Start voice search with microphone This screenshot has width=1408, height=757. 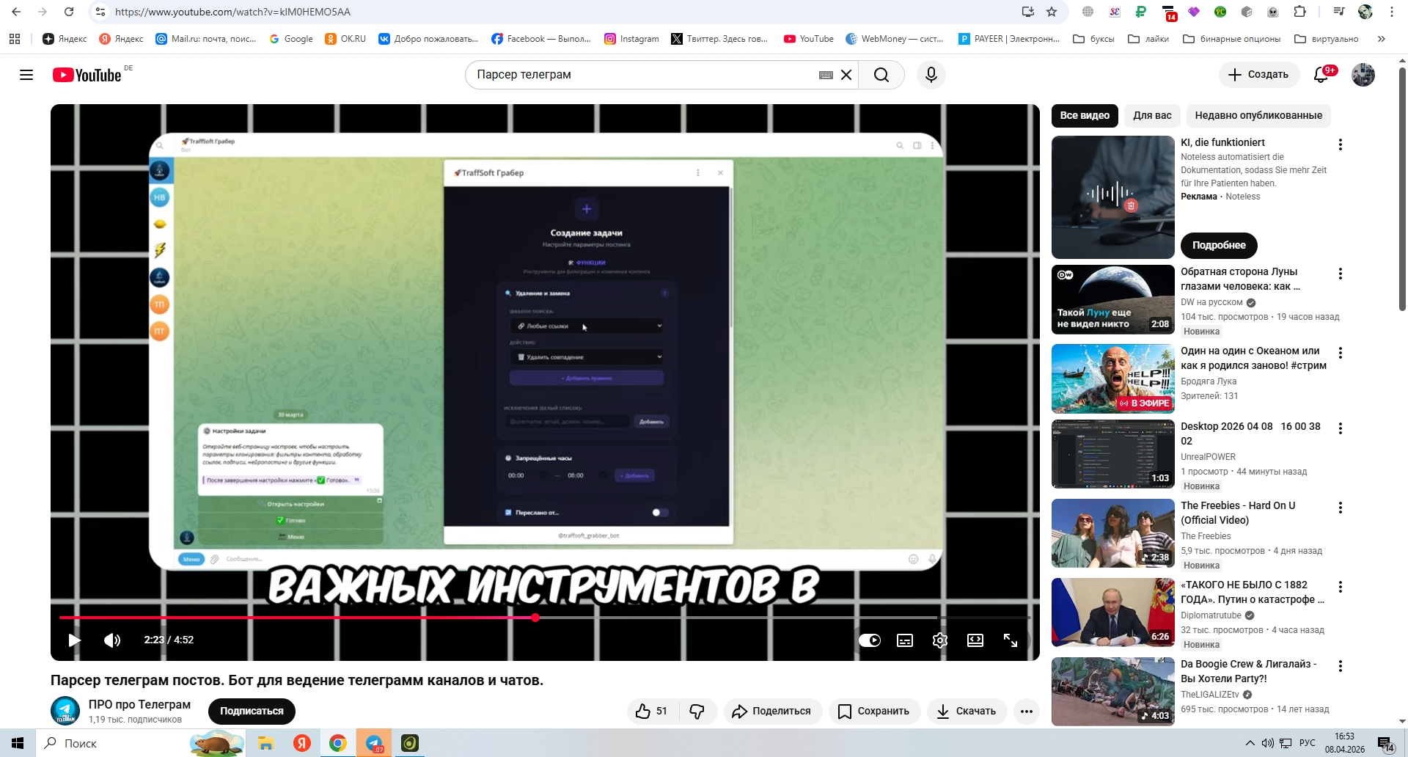click(x=931, y=75)
